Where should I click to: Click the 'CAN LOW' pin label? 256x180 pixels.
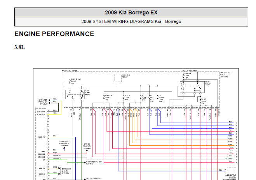coord(41,115)
